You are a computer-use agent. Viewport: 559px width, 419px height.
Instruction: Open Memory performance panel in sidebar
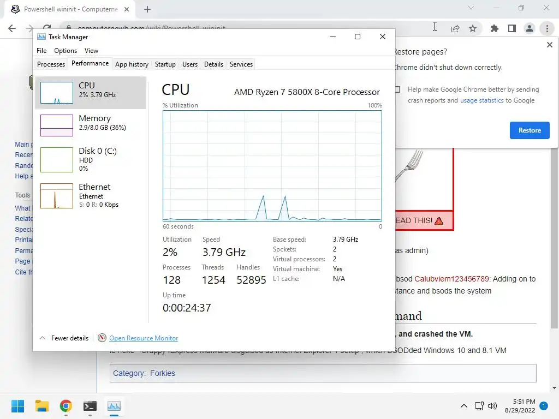(x=91, y=125)
